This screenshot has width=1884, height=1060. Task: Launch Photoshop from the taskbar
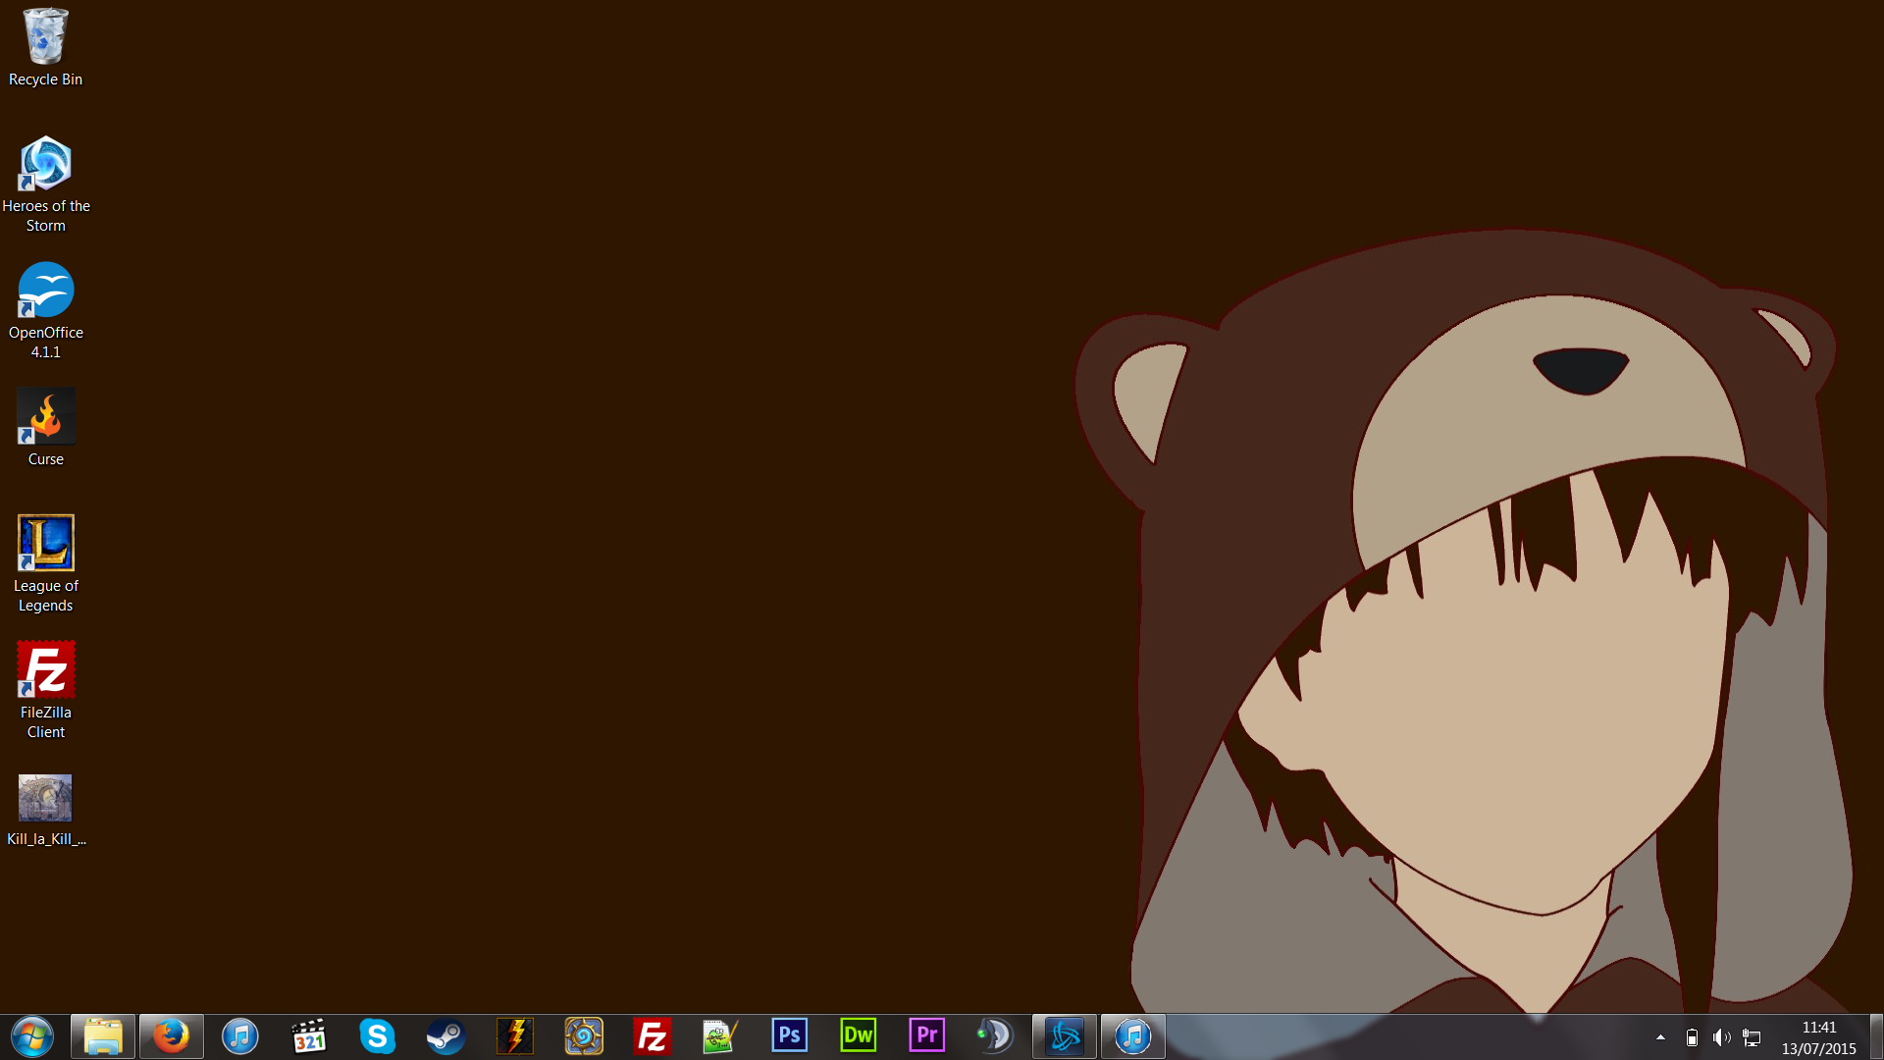(x=790, y=1036)
